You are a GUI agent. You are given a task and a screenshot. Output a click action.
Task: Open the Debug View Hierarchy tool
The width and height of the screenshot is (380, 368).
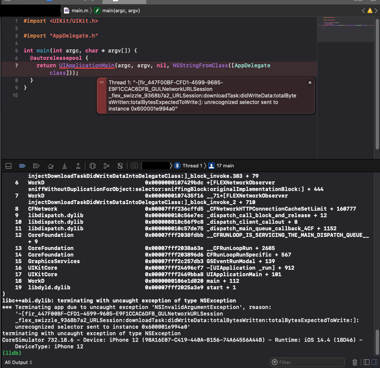(x=92, y=166)
